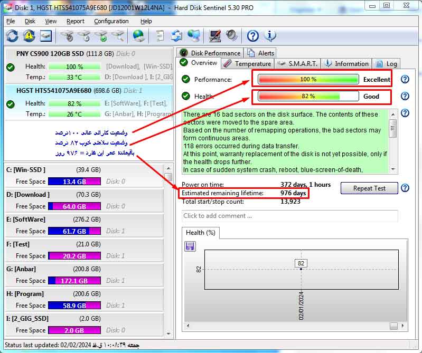Click the 13,923 start/stop count value

tap(290, 202)
